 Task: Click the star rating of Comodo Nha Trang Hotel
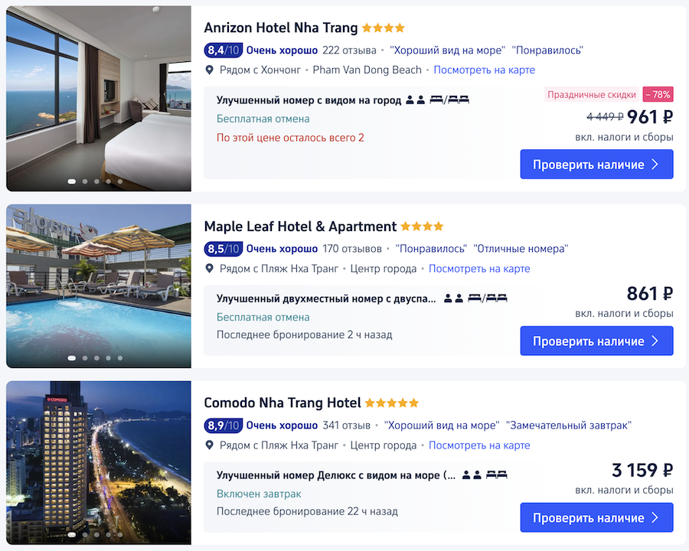click(391, 403)
